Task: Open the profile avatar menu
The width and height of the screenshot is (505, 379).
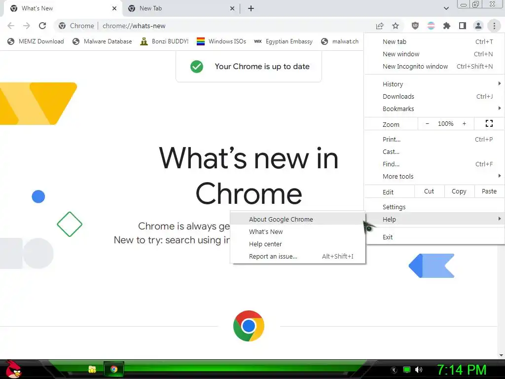Action: [478, 26]
